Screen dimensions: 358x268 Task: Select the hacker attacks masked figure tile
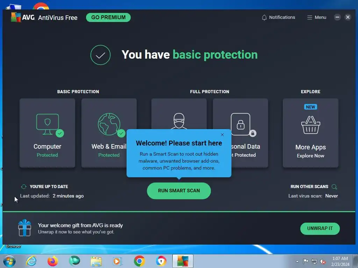[x=179, y=114]
